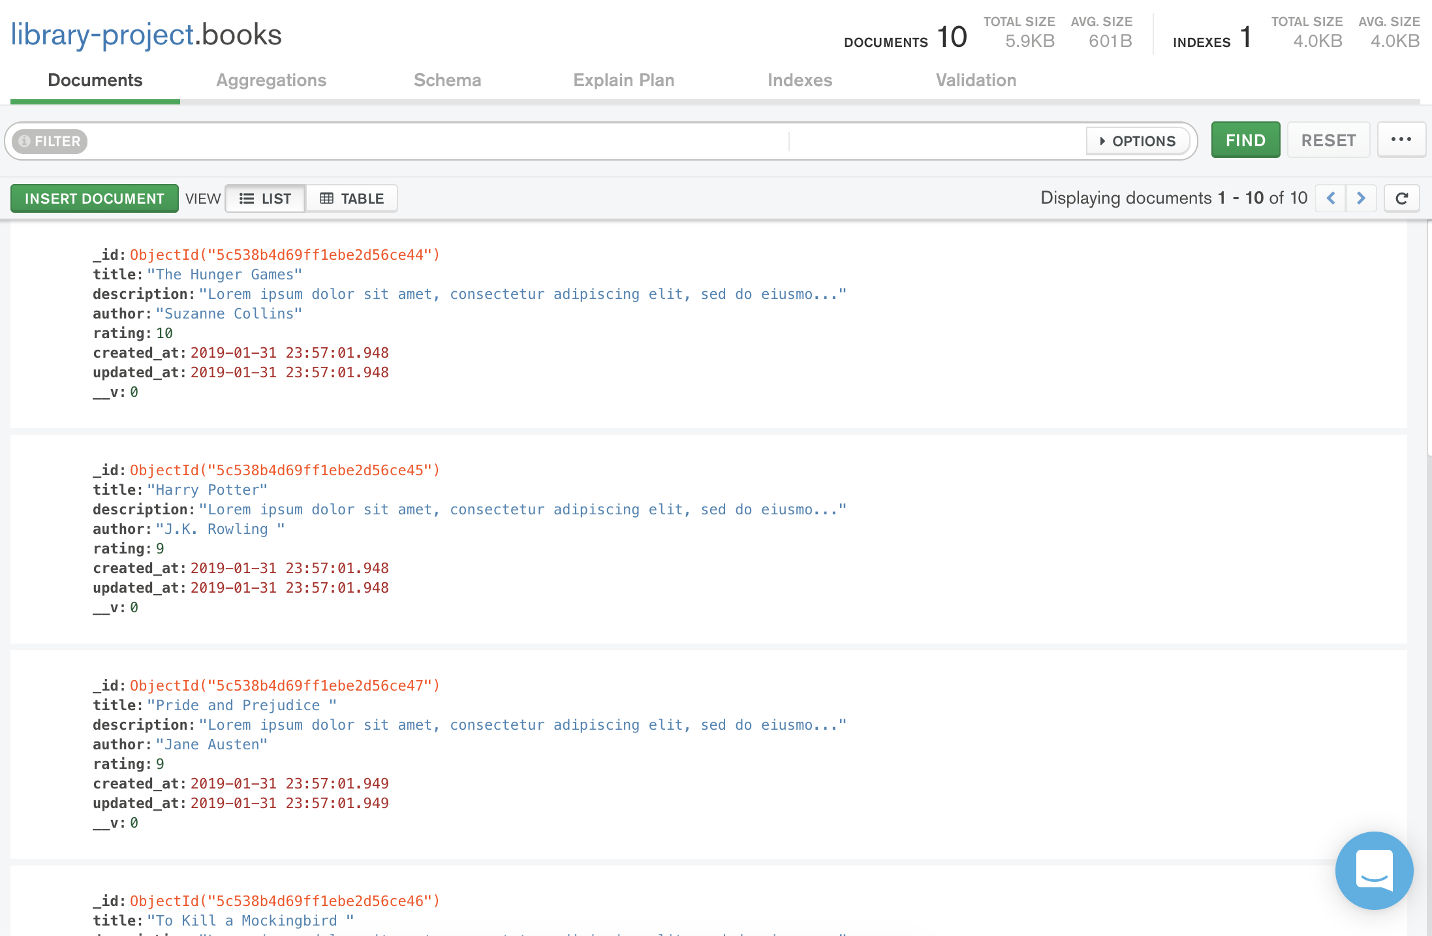Click inside the filter query field
The image size is (1432, 936).
pyautogui.click(x=437, y=141)
